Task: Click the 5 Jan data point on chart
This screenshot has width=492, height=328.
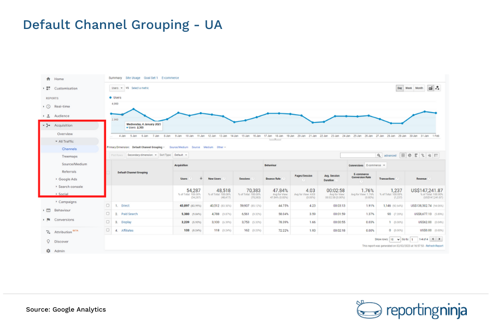Action: pos(134,109)
